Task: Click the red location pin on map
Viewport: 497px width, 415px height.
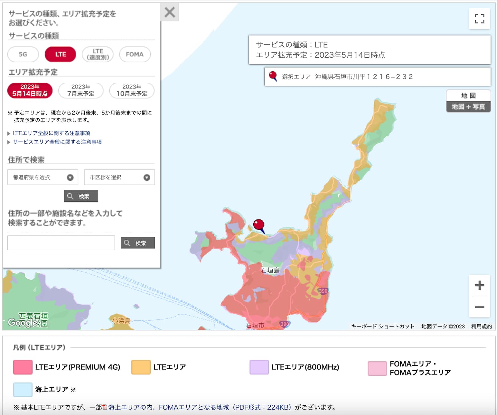Action: click(x=259, y=226)
